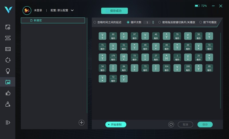The image size is (229, 139).
Task: Open the polling rate circular arrows icon
Action: [8, 60]
